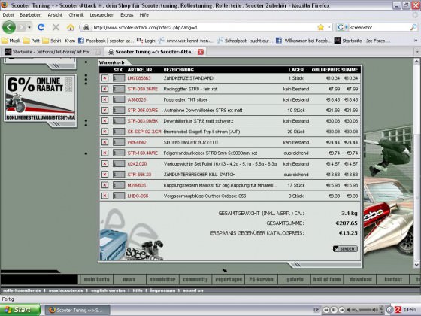Remove Aufnahme Downhilllenker item with red X
The width and height of the screenshot is (421, 316).
point(104,110)
